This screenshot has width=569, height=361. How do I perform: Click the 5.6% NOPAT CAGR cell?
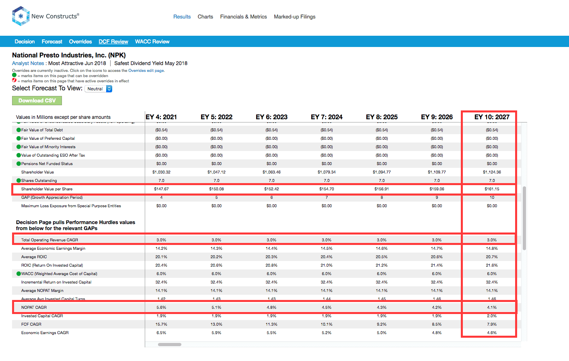[161, 307]
